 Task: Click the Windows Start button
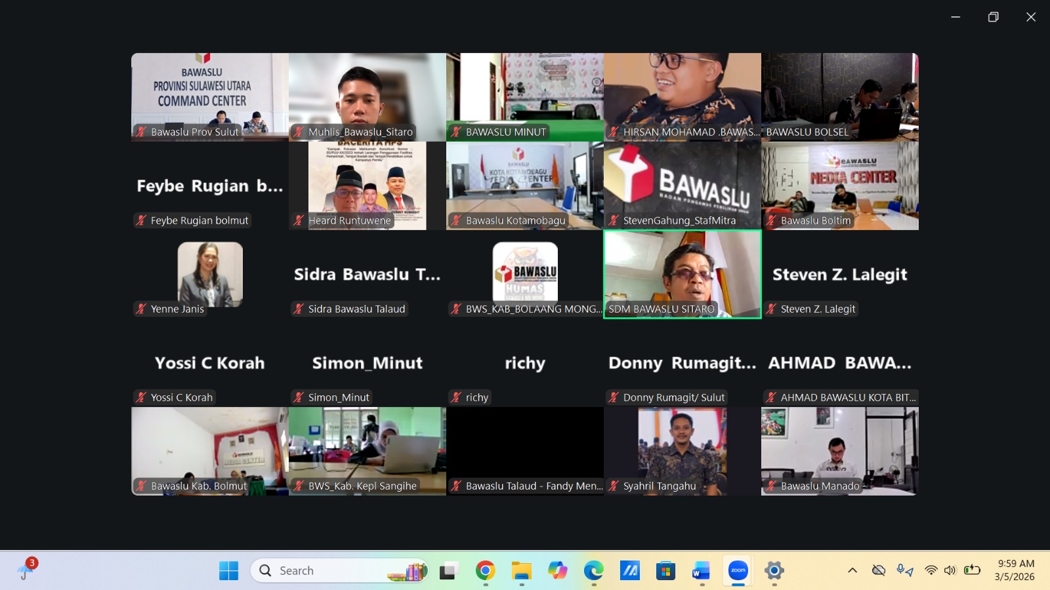click(x=228, y=571)
